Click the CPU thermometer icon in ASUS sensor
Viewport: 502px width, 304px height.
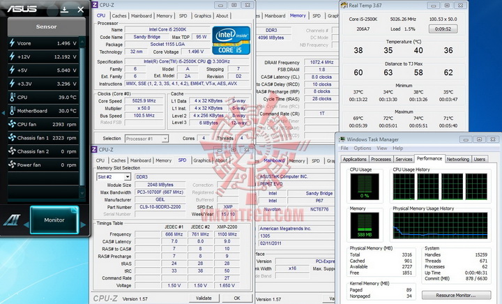point(12,97)
